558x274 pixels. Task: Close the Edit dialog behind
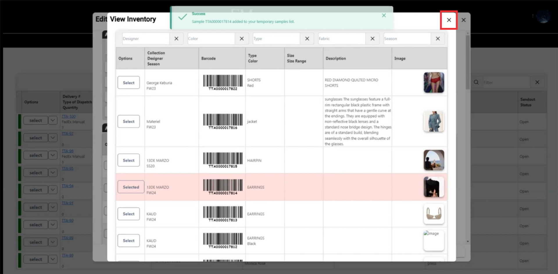(x=464, y=20)
